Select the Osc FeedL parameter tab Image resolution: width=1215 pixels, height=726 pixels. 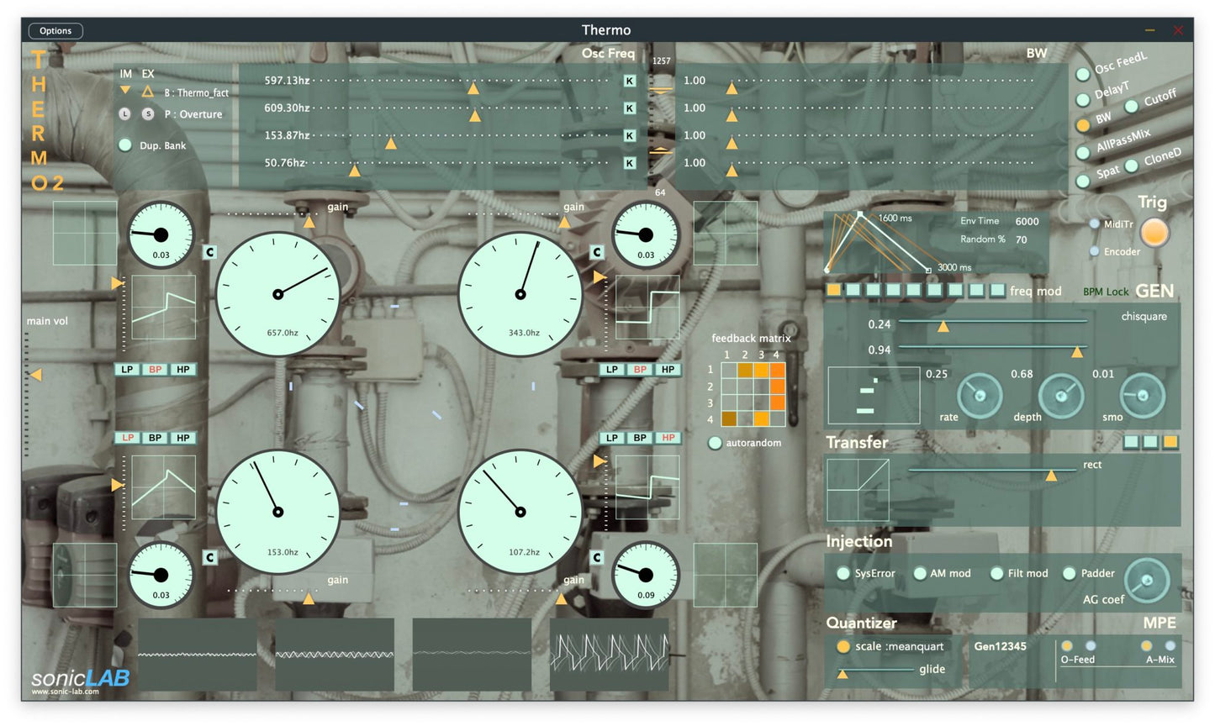coord(1084,74)
